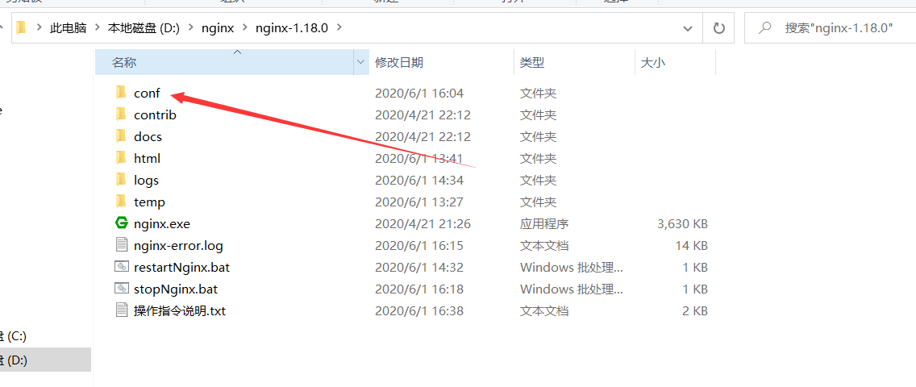Select the logs folder icon
The height and width of the screenshot is (387, 916).
tap(121, 180)
